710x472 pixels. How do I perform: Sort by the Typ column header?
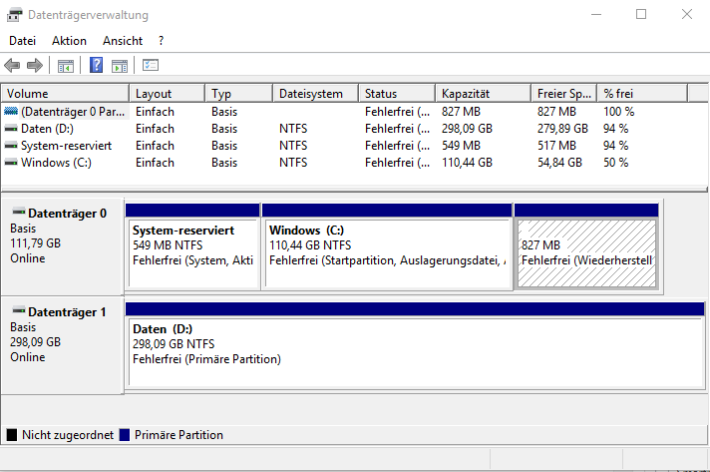239,94
